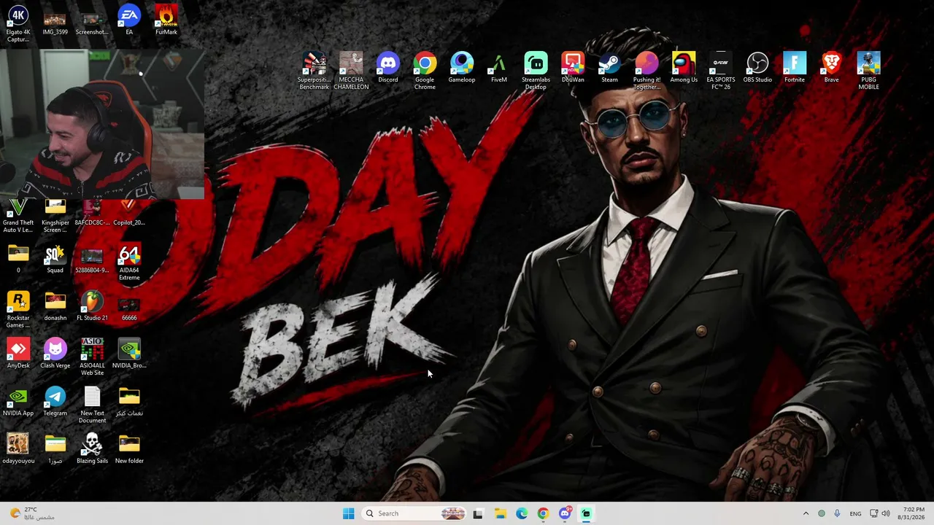Select the Google Chrome desktop shortcut
This screenshot has width=934, height=525.
coord(425,71)
